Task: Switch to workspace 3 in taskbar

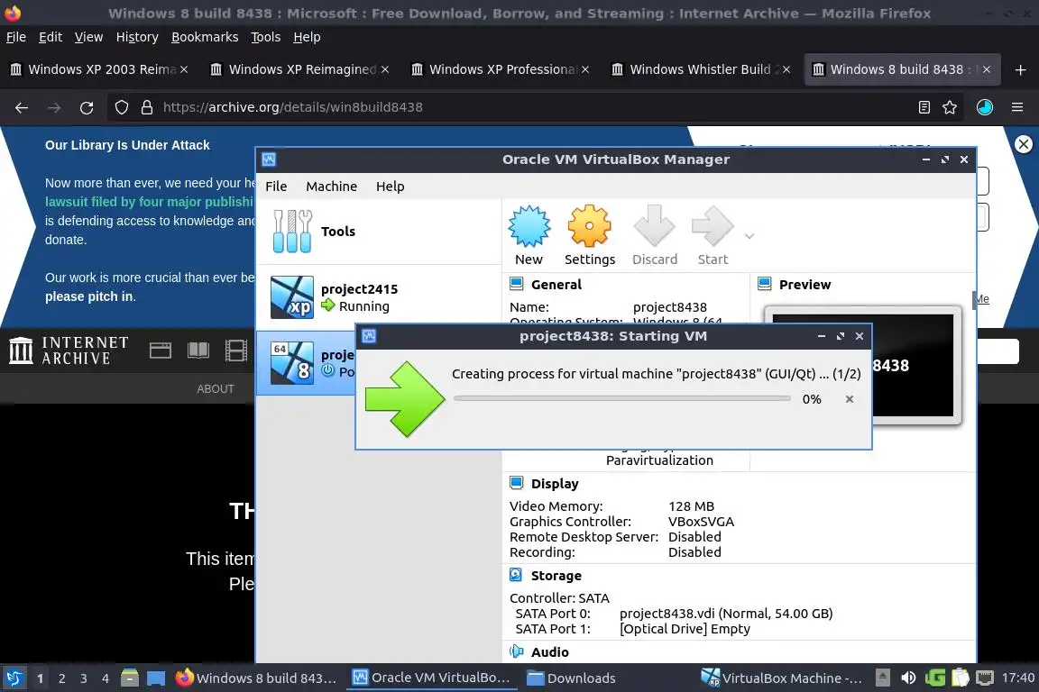Action: pyautogui.click(x=84, y=678)
